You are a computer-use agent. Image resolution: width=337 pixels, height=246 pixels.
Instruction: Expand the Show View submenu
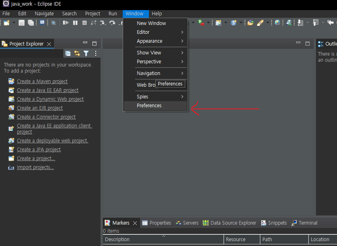(x=155, y=53)
